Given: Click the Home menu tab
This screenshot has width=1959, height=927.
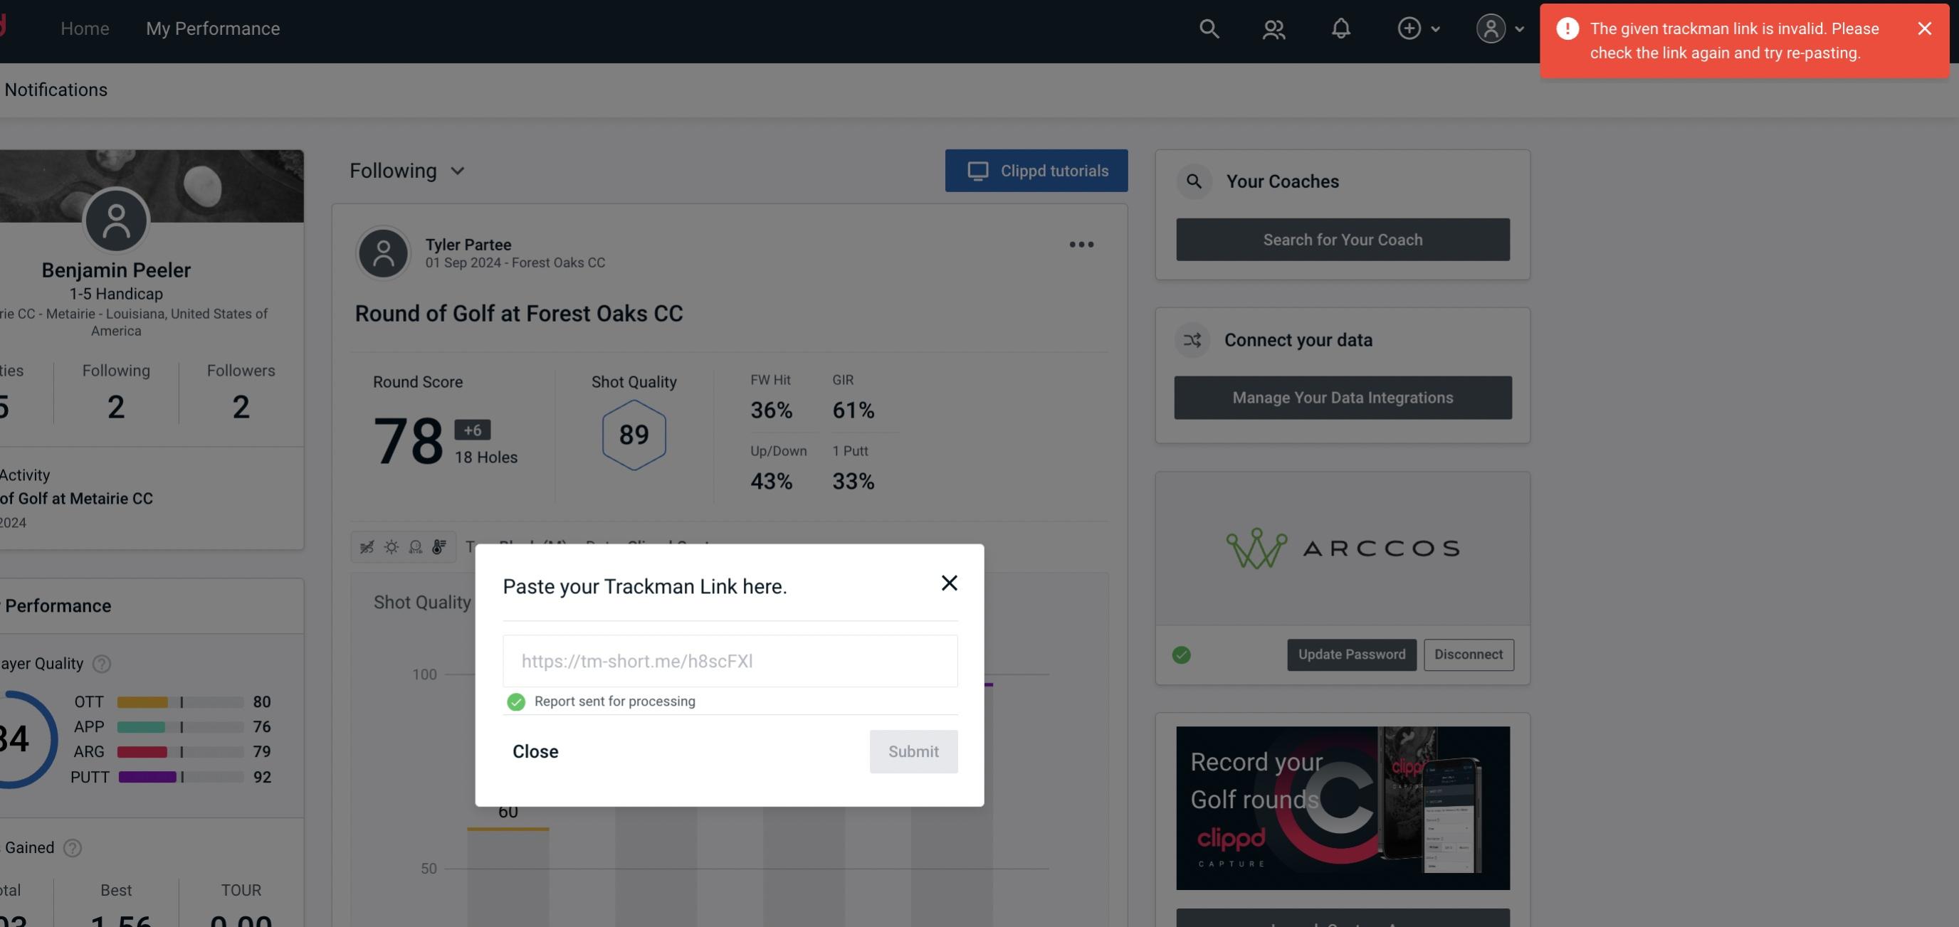Looking at the screenshot, I should (x=84, y=26).
